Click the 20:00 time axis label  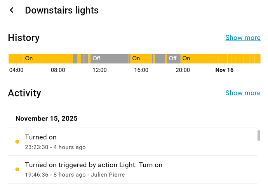[x=183, y=70]
